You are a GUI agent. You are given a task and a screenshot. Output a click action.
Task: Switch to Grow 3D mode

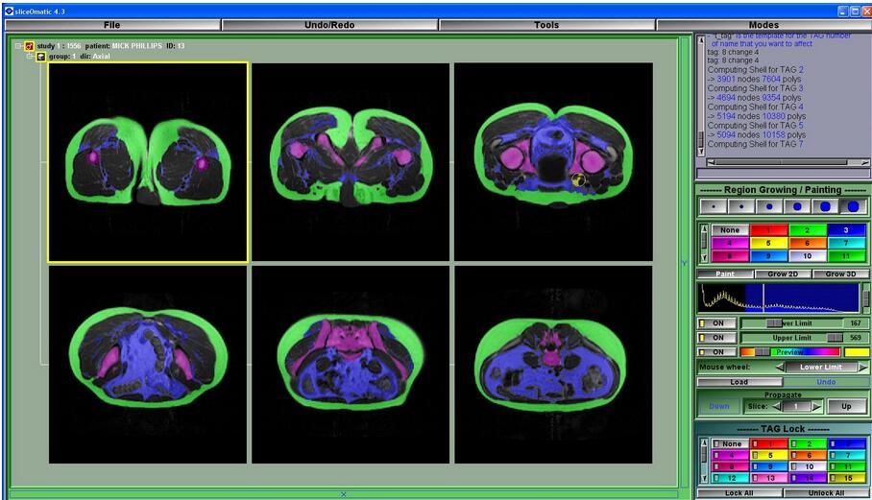[x=840, y=274]
